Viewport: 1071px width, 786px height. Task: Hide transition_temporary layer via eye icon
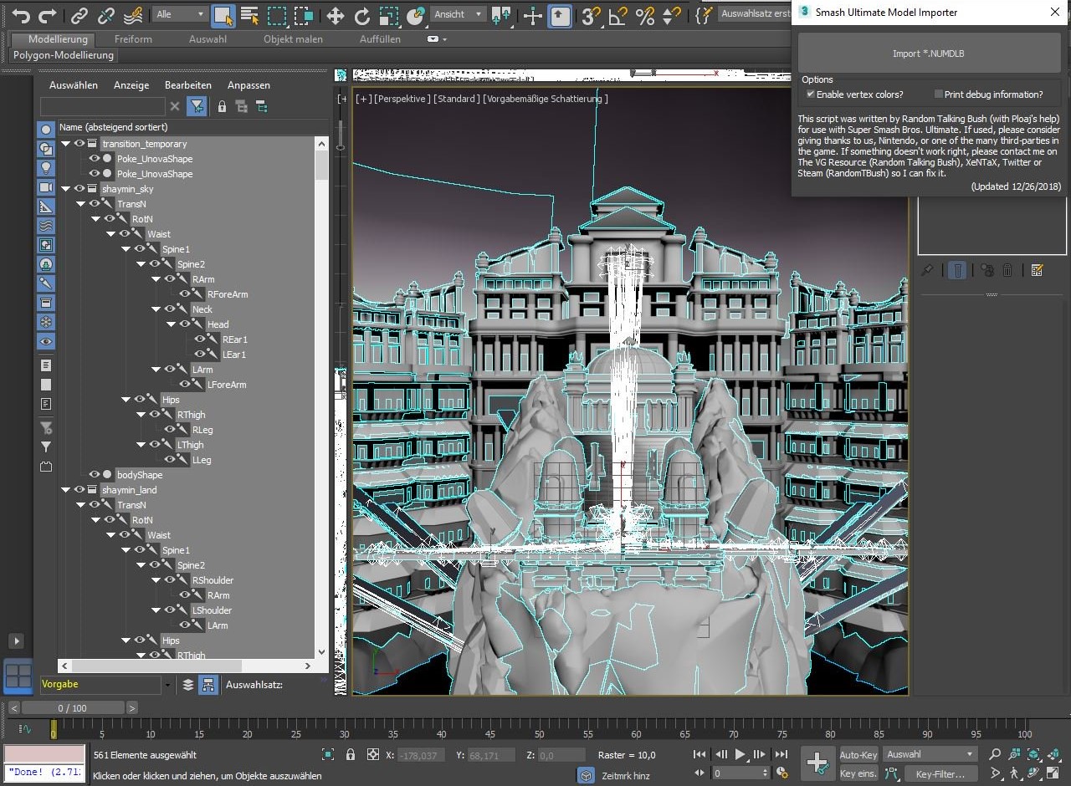(79, 144)
